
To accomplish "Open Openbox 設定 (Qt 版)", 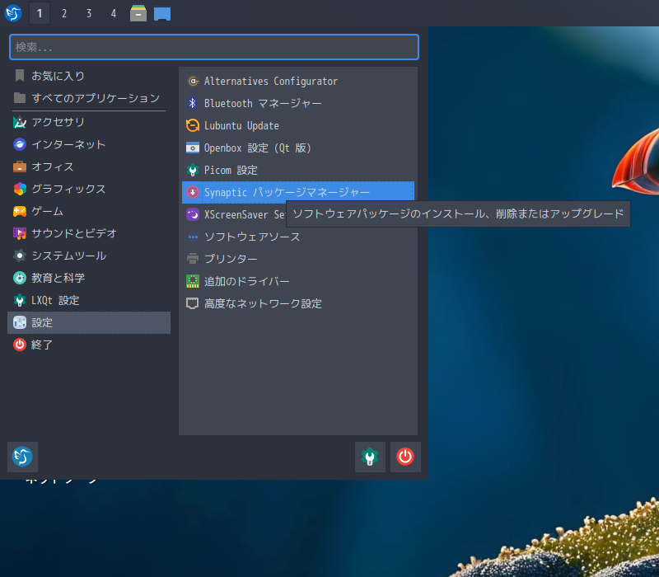I will (x=298, y=148).
